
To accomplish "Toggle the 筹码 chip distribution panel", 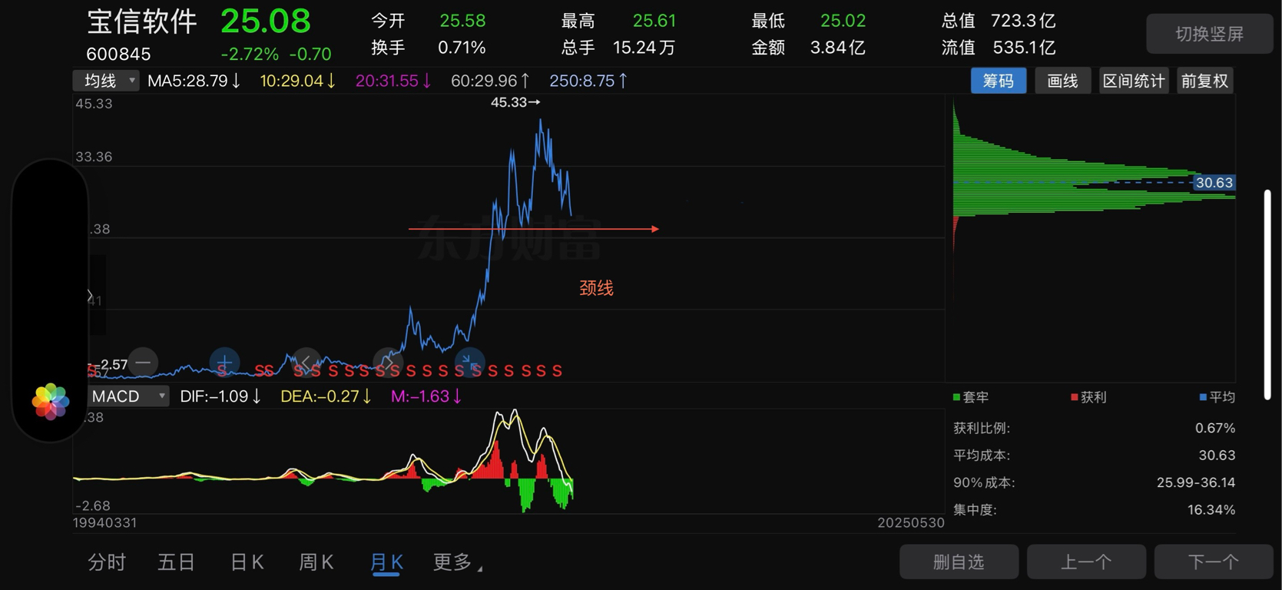I will 999,81.
